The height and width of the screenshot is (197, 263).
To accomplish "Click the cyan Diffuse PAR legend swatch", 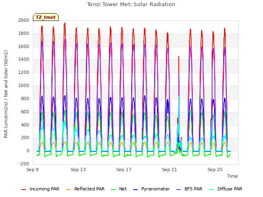I will click(x=212, y=190).
